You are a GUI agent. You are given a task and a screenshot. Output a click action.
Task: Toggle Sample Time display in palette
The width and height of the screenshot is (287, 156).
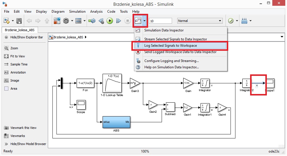point(16,64)
